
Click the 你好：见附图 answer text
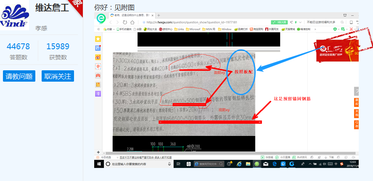114,8
